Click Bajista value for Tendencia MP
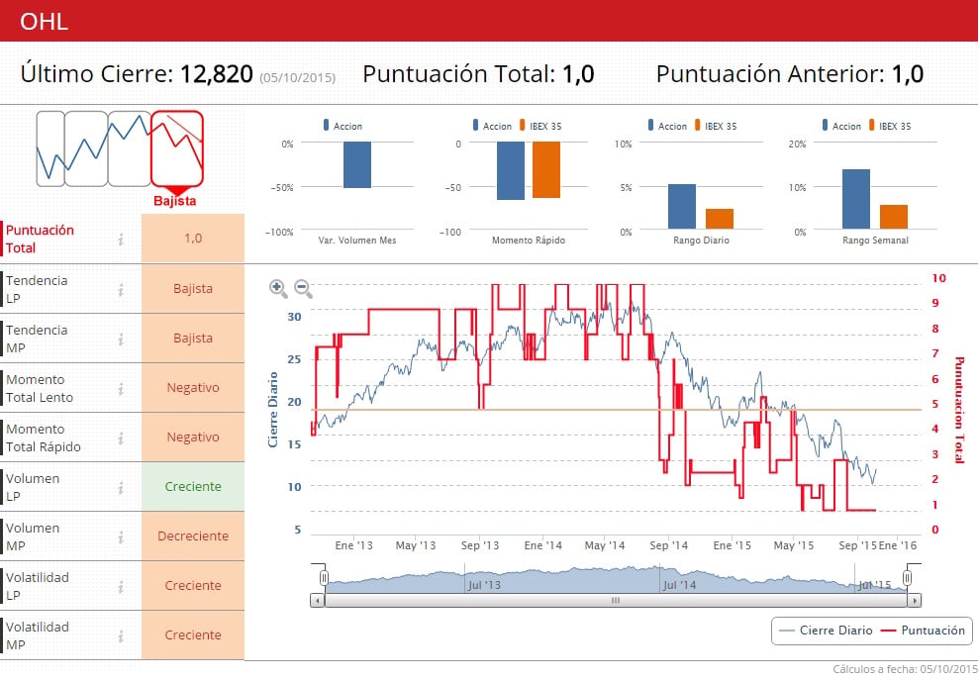This screenshot has width=979, height=681. click(193, 339)
